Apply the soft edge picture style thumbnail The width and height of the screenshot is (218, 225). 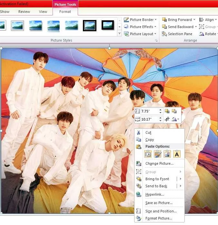coord(72,26)
